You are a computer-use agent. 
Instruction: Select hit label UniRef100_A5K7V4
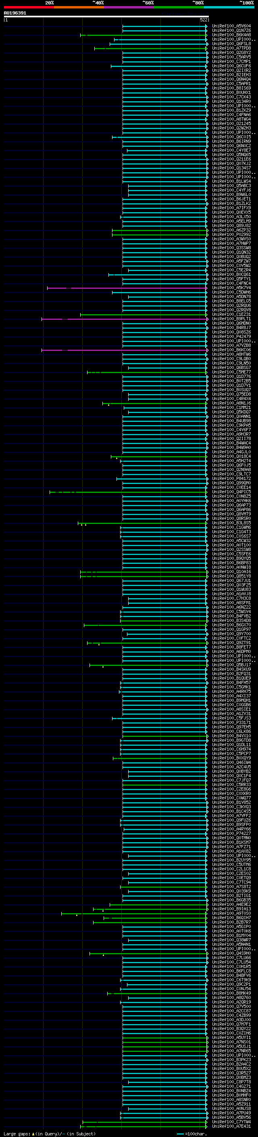click(x=231, y=288)
